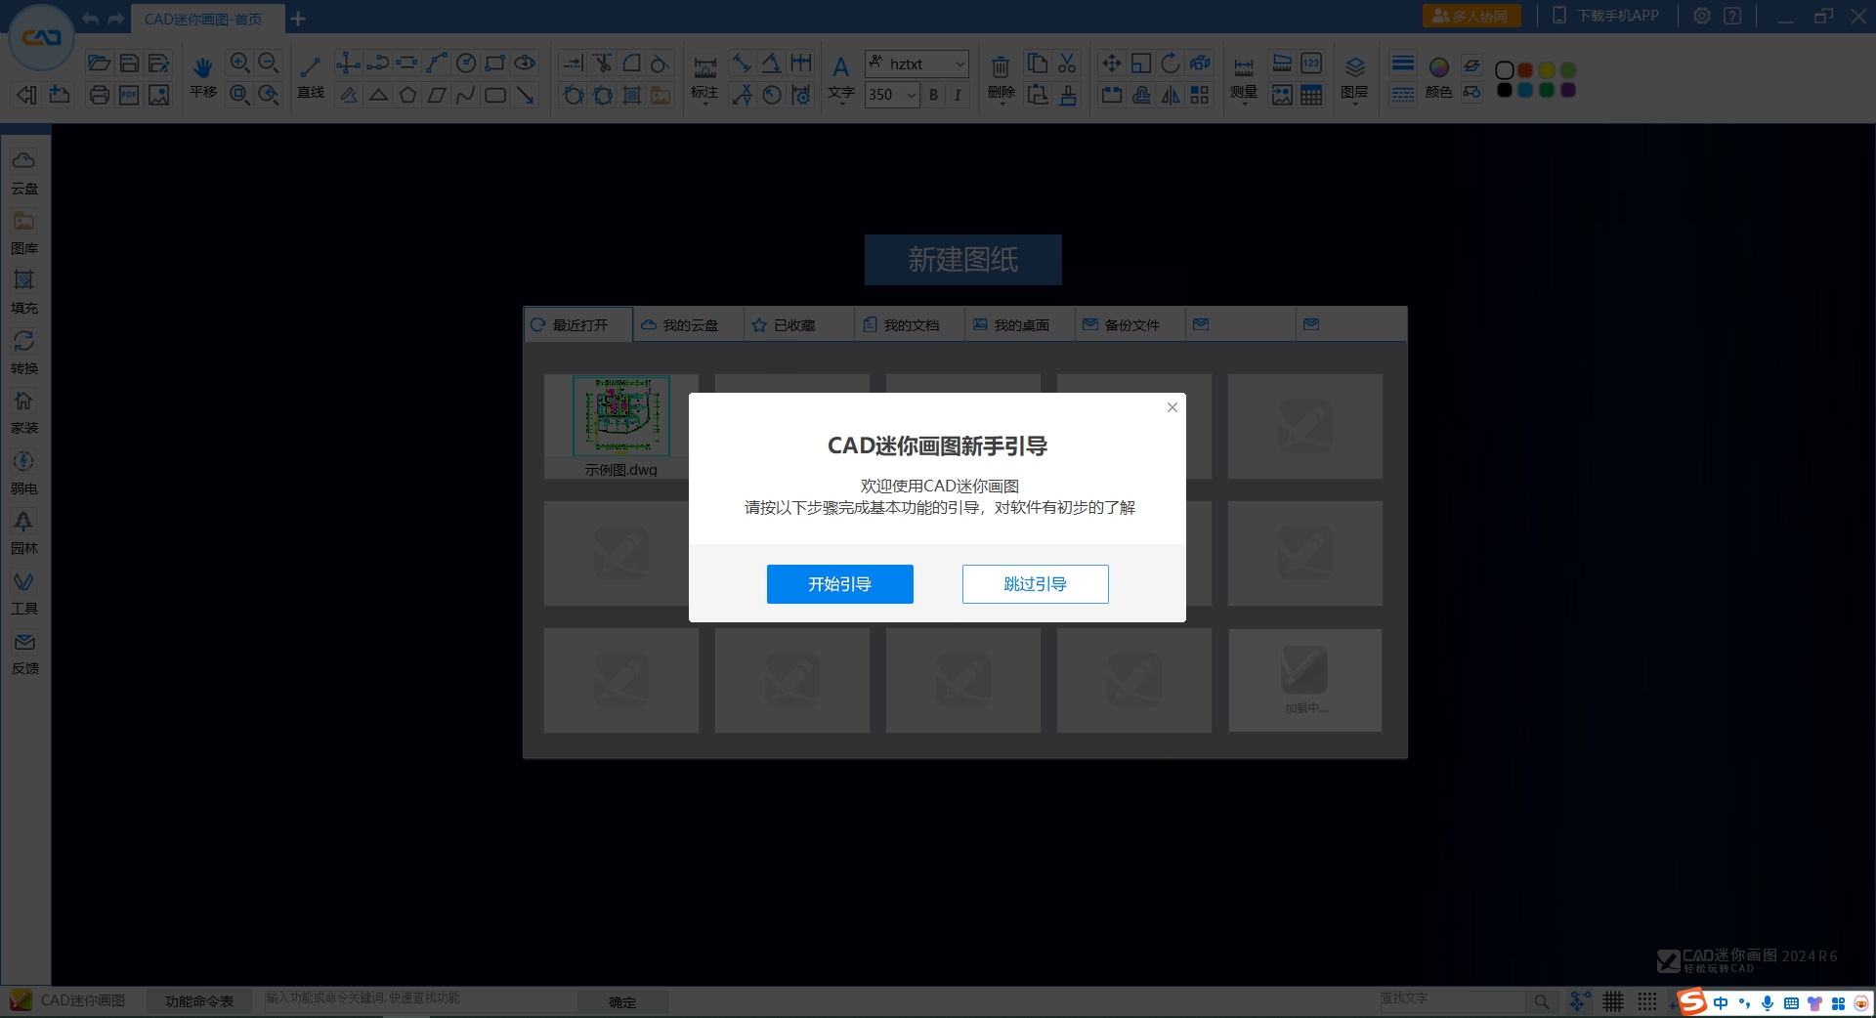Select the purple color swatch

[x=1568, y=90]
